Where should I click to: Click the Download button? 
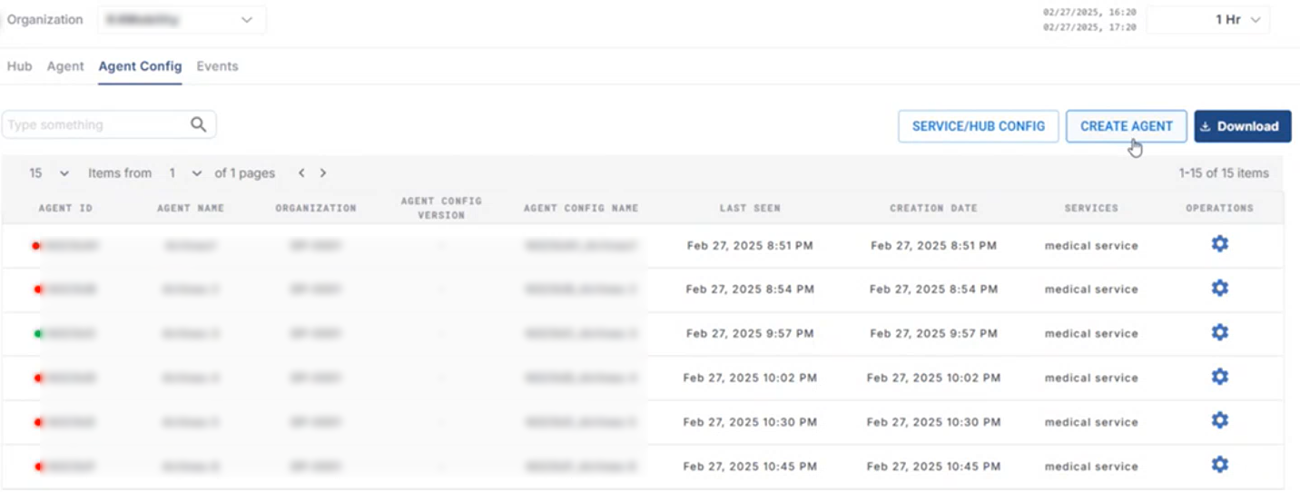(1242, 126)
